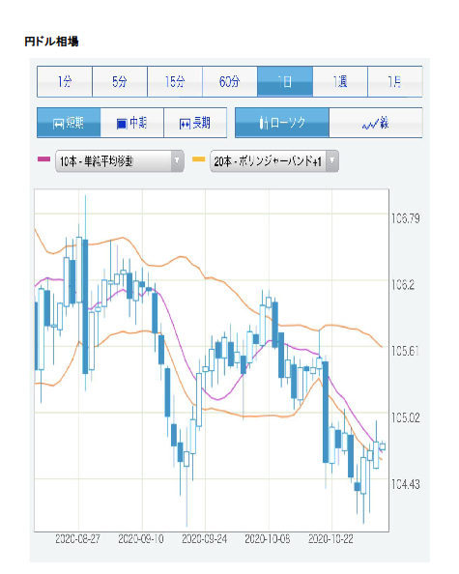The width and height of the screenshot is (459, 574).
Task: Toggle the 中期 mid-term range
Action: [131, 123]
